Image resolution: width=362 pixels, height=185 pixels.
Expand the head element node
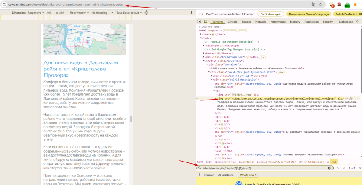pos(201,34)
